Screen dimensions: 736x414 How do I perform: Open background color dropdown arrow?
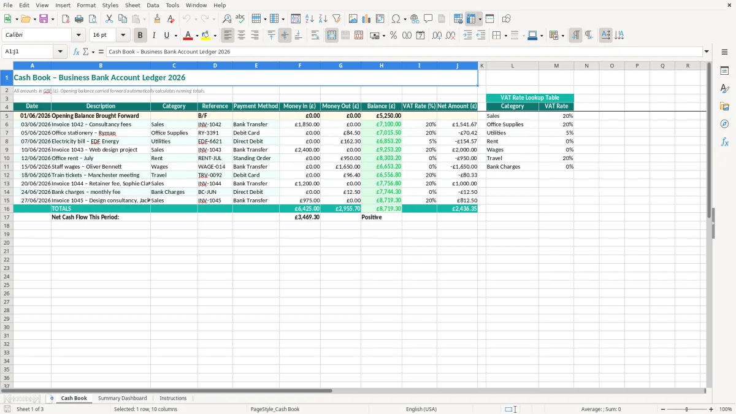tap(215, 36)
